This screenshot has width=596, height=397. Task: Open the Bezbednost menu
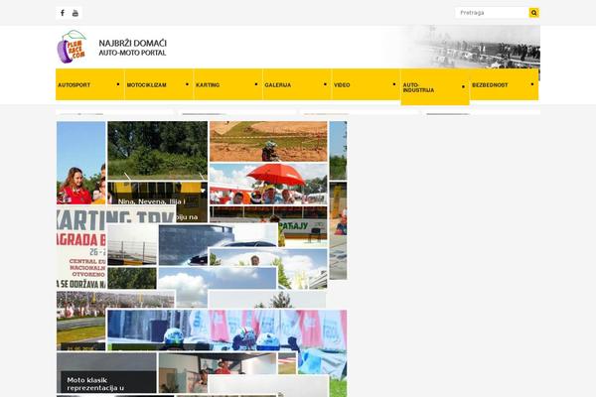(505, 84)
